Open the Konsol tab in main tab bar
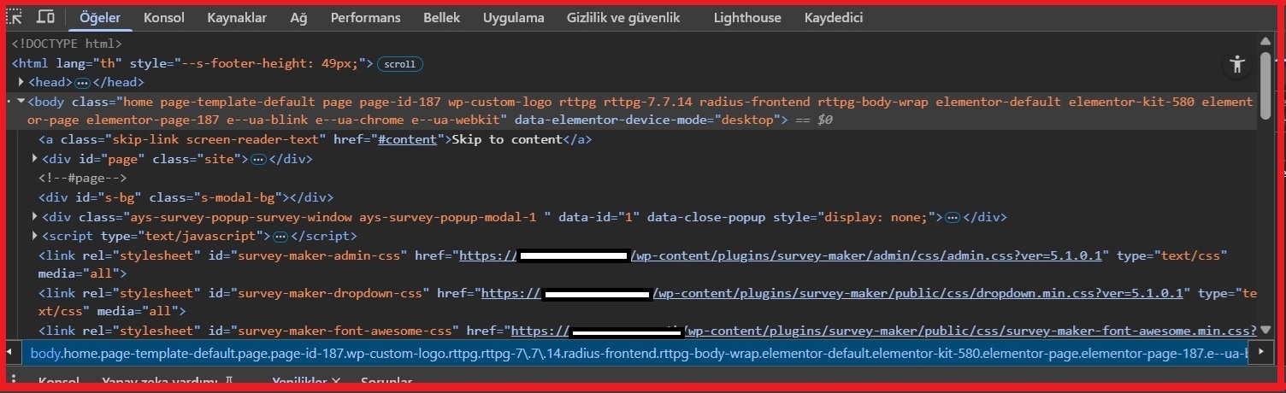This screenshot has height=393, width=1286. pos(164,17)
